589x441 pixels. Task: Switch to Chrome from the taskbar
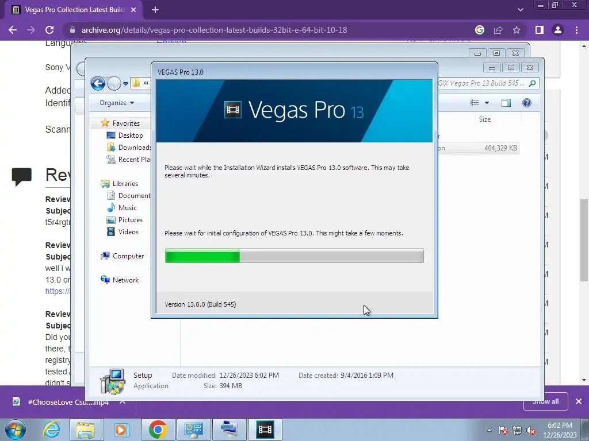tap(158, 430)
